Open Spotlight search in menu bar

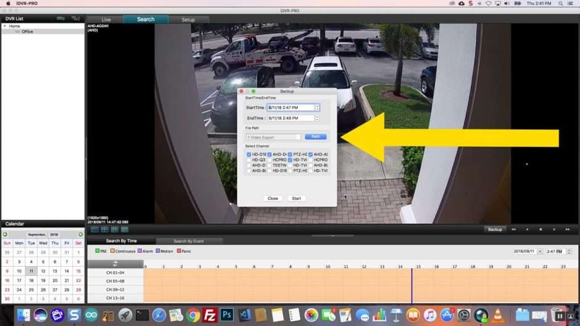tap(560, 3)
